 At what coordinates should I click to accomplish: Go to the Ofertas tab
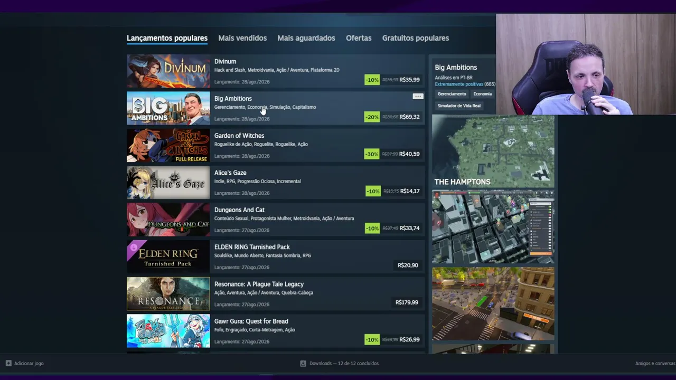359,38
